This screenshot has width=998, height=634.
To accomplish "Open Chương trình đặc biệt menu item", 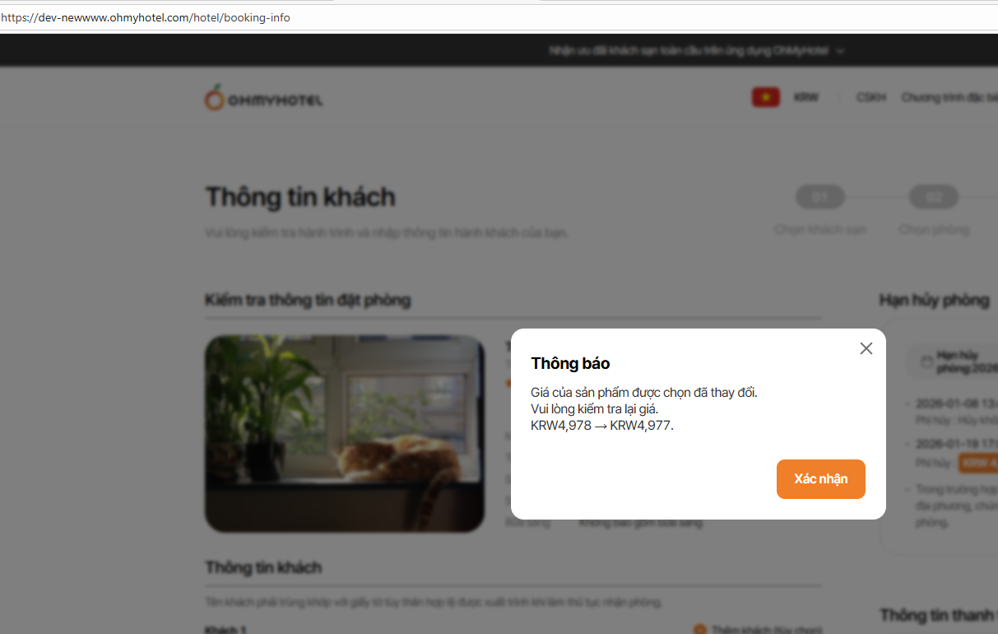I will (949, 97).
